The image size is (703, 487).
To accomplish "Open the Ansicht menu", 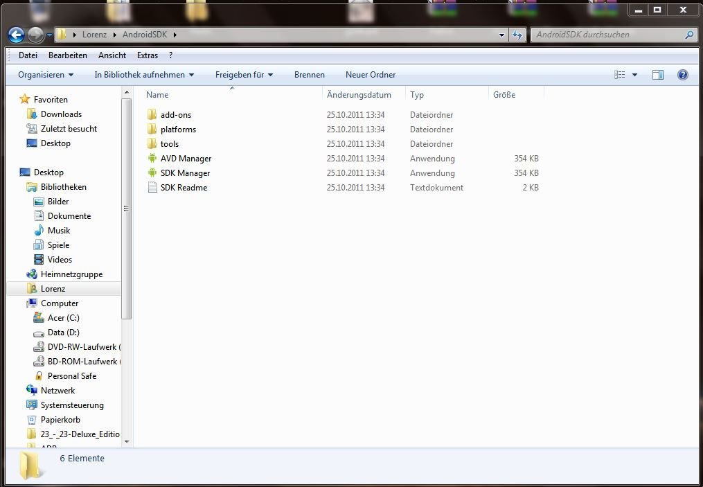I will 112,55.
